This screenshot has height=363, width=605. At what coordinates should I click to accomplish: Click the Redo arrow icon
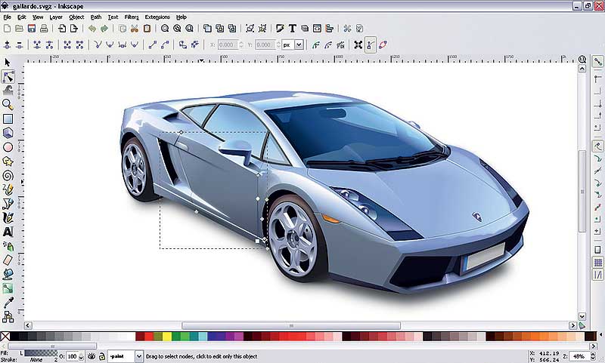104,29
